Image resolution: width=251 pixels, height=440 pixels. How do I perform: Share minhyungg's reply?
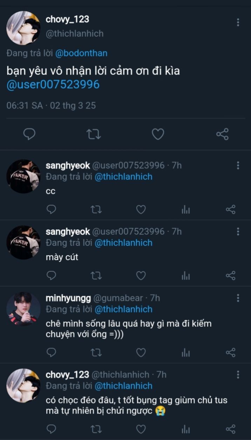230,352
